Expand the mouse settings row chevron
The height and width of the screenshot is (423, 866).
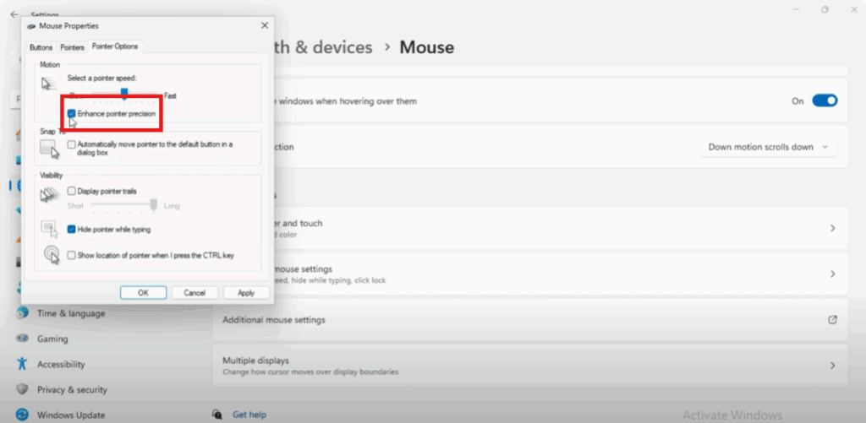point(832,274)
